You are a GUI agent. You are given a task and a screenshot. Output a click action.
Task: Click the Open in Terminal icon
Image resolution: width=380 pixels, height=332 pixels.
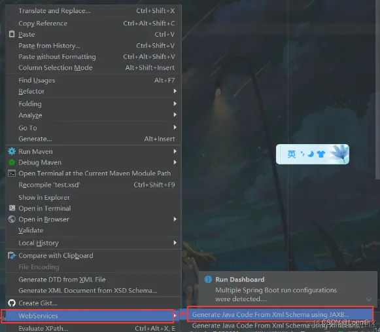12,208
